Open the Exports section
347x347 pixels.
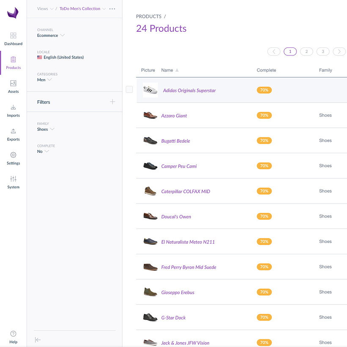click(13, 135)
